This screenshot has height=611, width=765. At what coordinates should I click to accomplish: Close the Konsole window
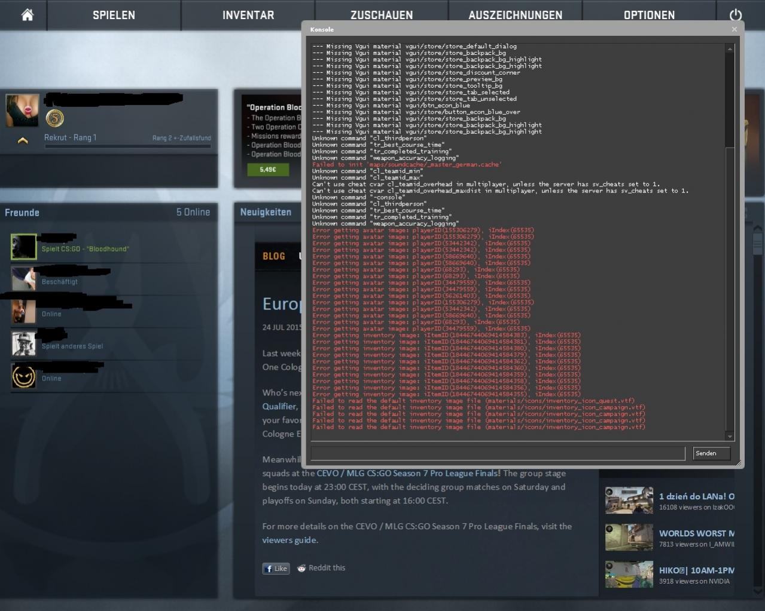tap(734, 29)
